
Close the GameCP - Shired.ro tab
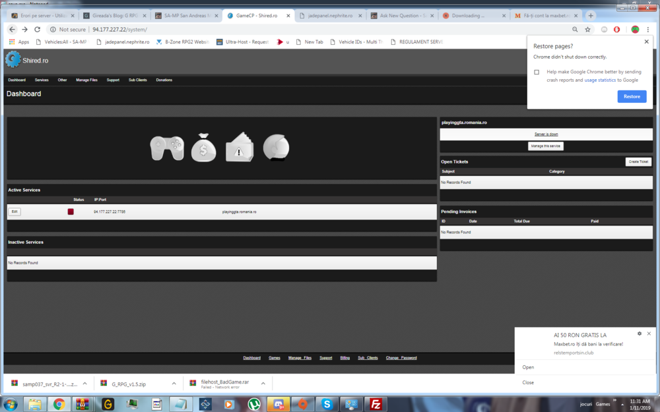click(288, 16)
